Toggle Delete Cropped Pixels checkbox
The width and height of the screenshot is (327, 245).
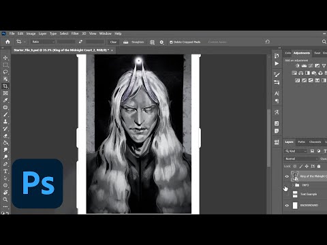[x=171, y=42]
